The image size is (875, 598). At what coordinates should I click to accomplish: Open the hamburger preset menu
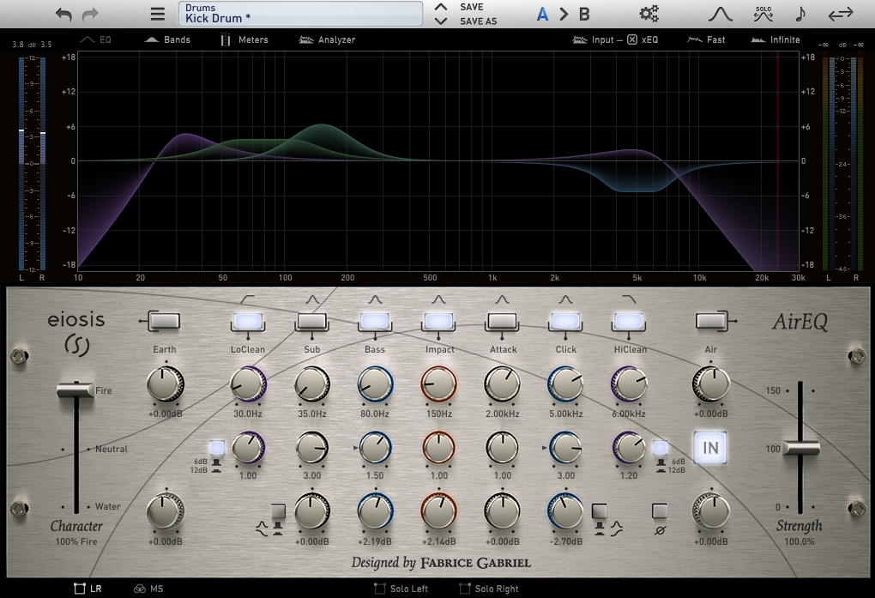click(x=157, y=14)
